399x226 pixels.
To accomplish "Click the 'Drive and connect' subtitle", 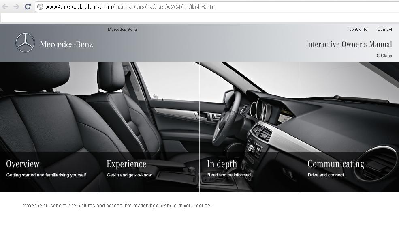I will tap(326, 175).
